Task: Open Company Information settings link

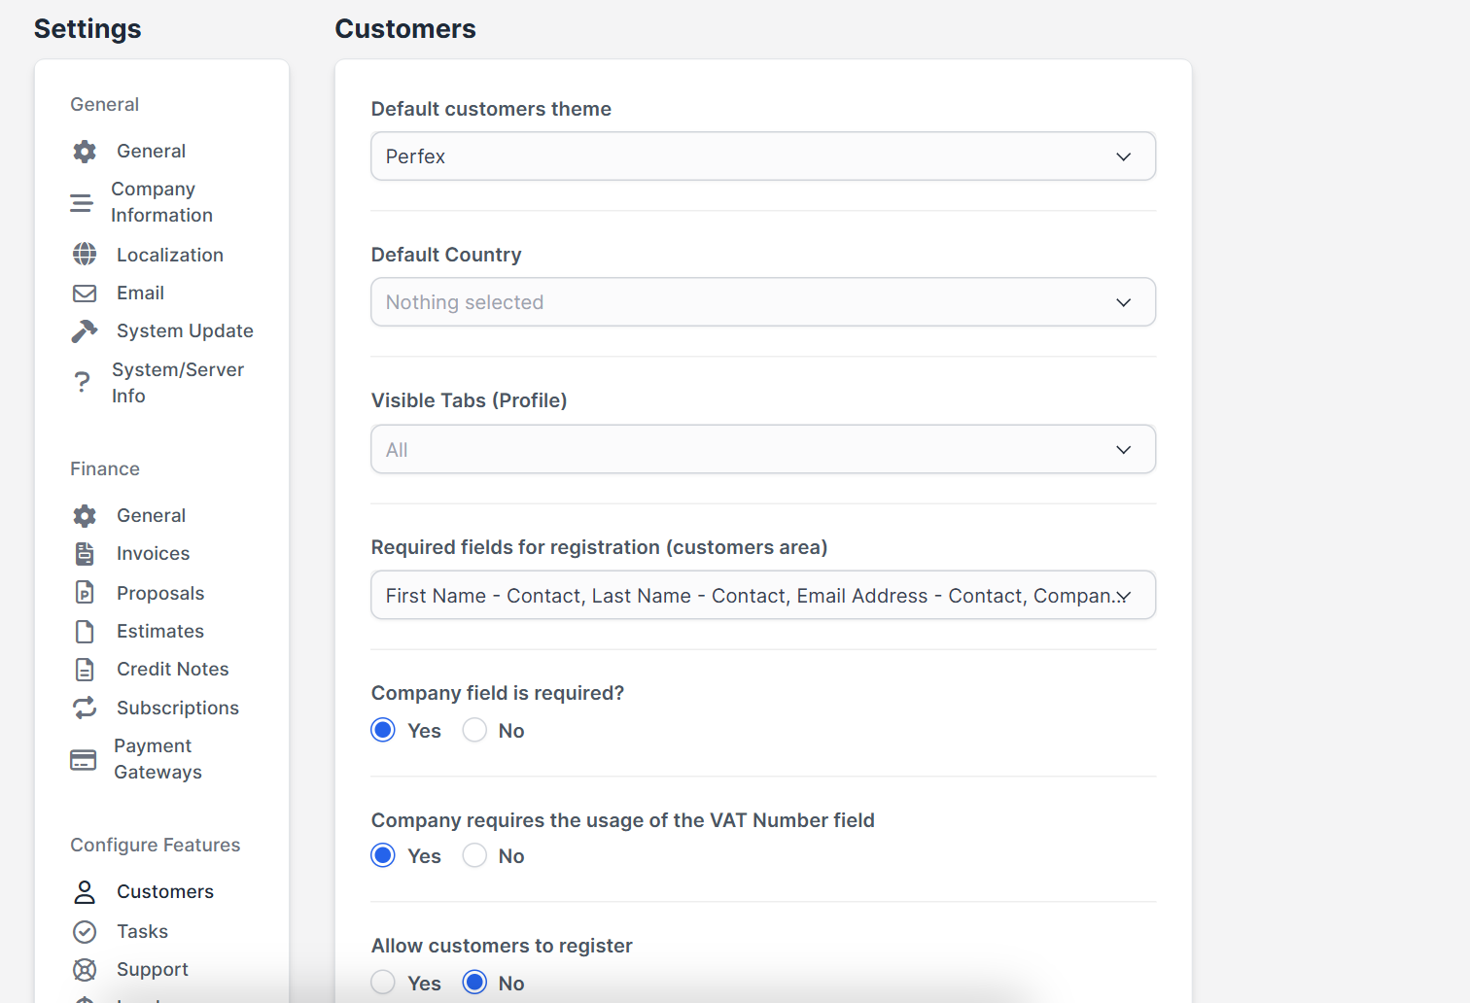Action: [161, 202]
